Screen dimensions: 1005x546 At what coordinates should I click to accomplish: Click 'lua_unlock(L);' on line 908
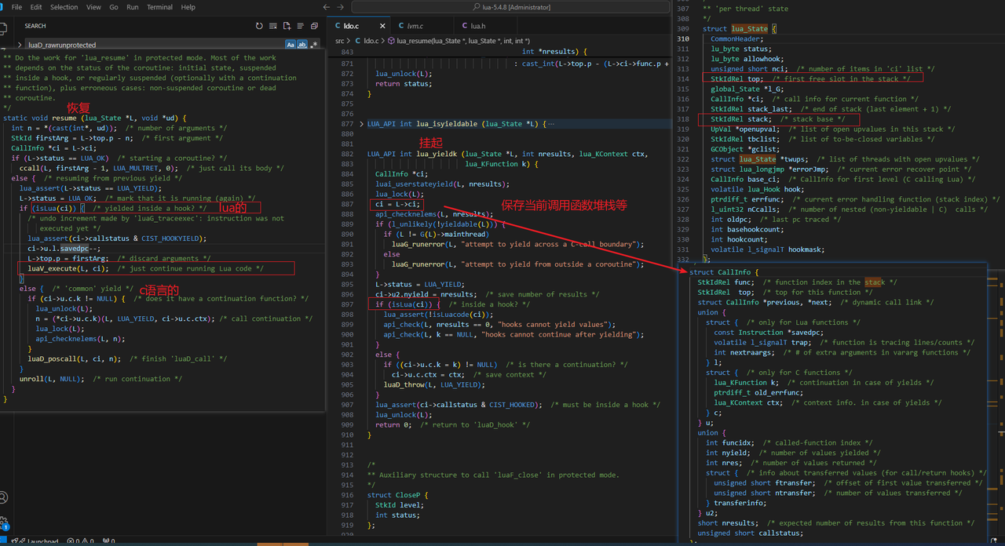coord(403,414)
